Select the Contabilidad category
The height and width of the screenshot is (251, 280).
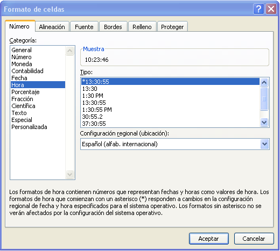tap(38, 71)
